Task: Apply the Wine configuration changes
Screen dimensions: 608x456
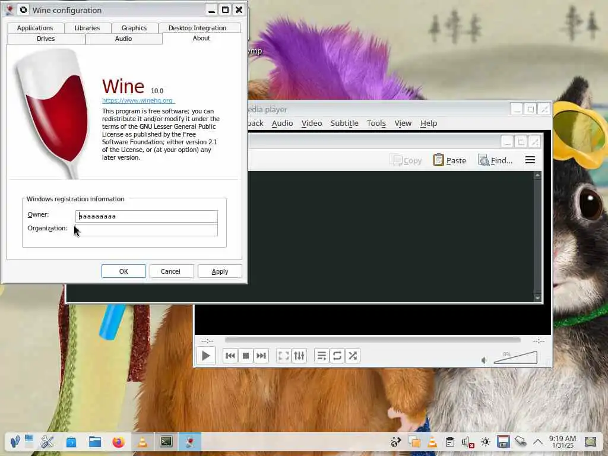Action: pos(220,271)
